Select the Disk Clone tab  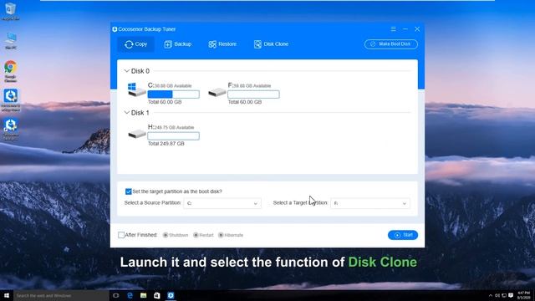[271, 44]
